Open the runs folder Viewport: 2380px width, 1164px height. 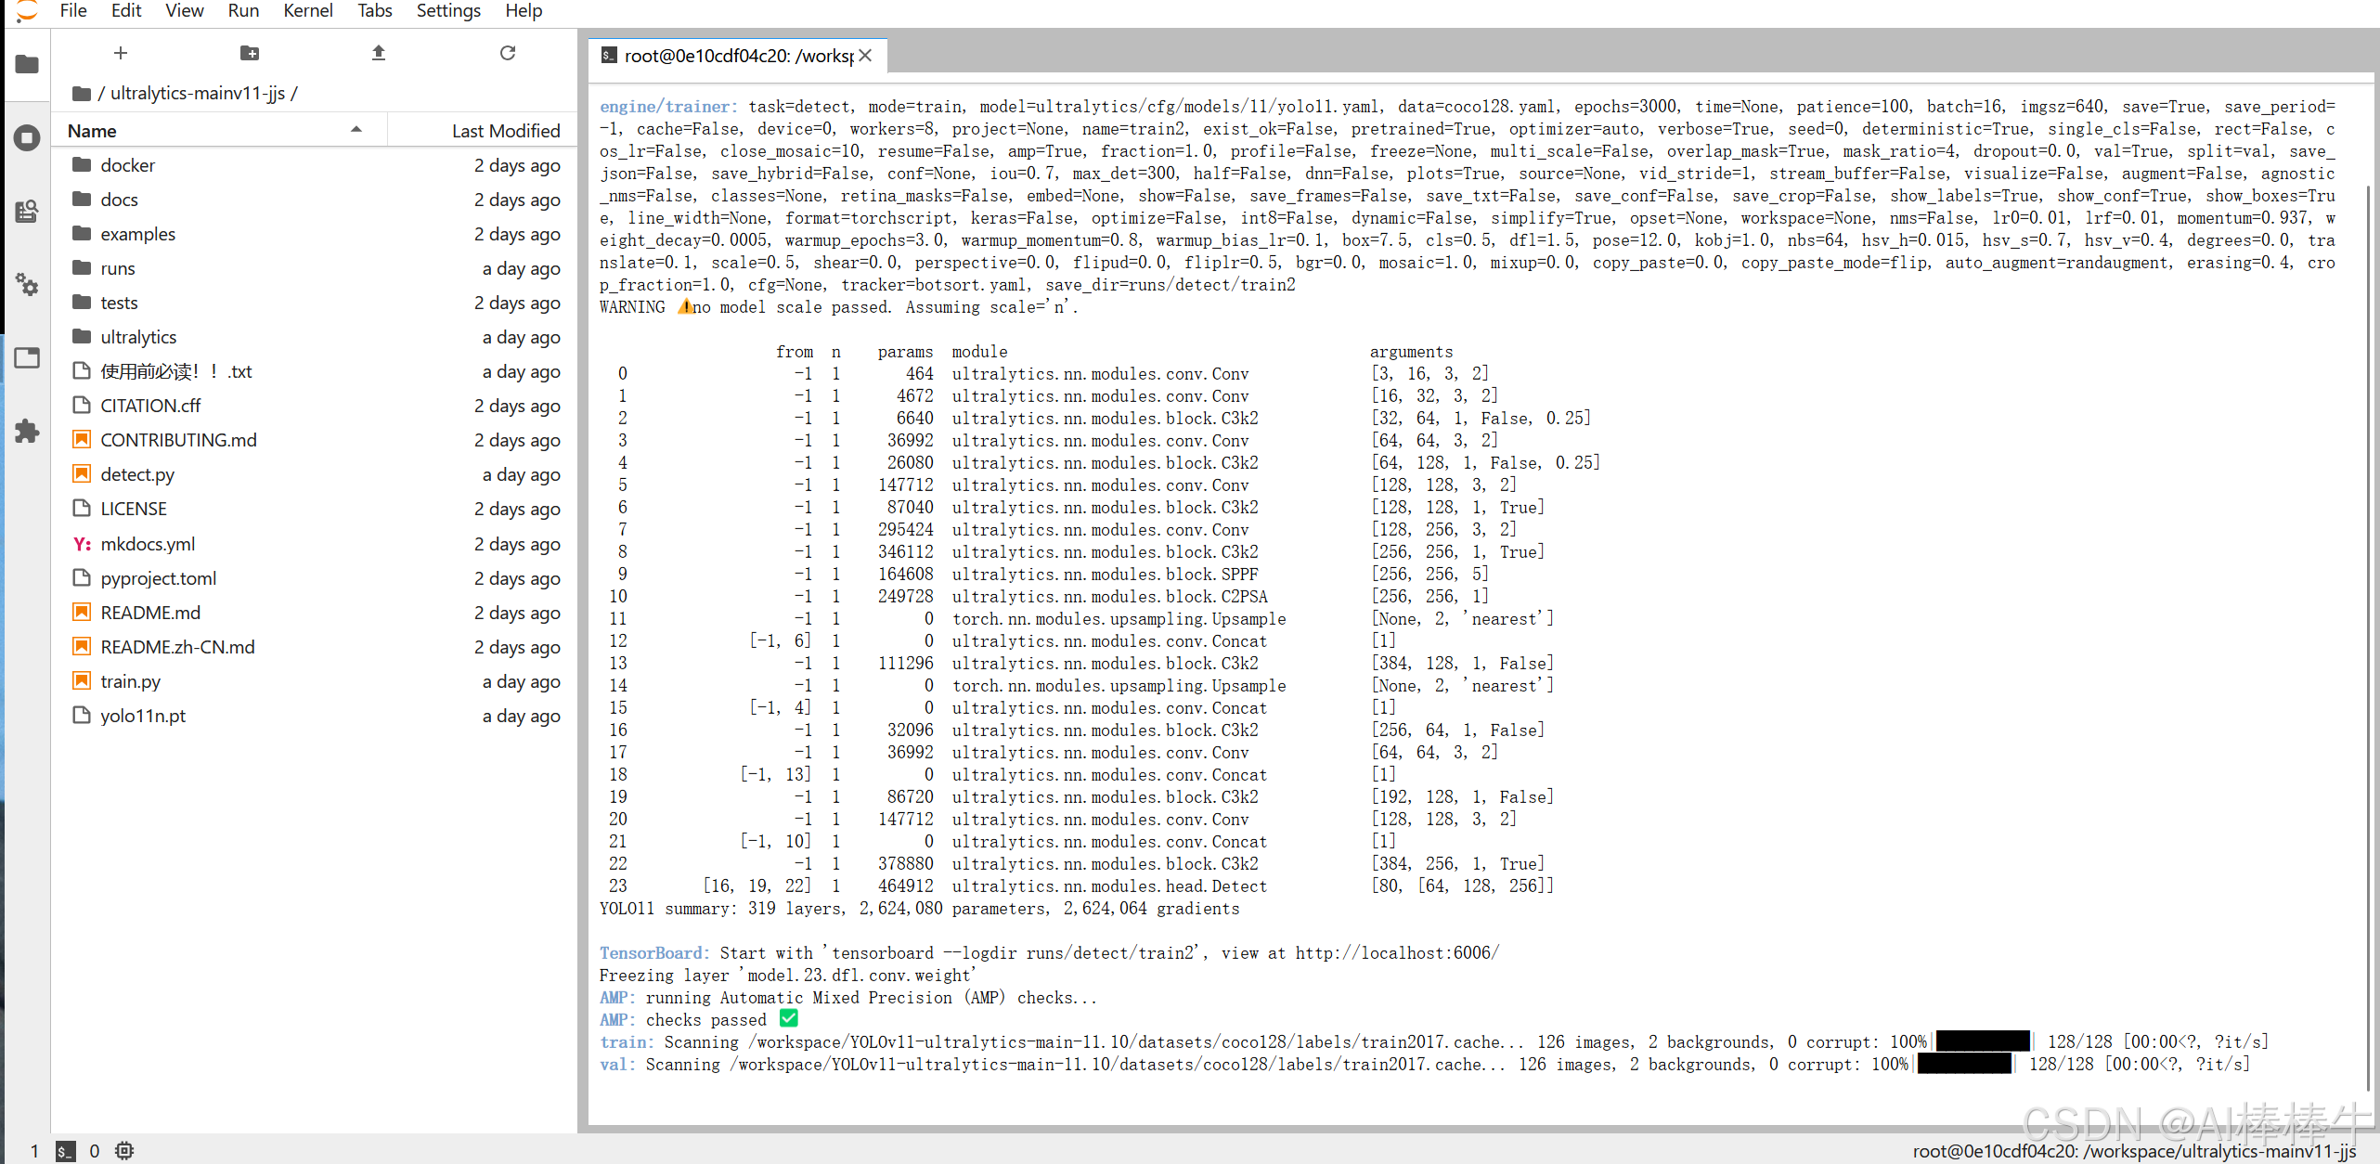(118, 268)
